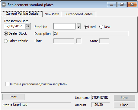The height and width of the screenshot is (110, 138).
Task: Tick the personalised/customised plate checkbox
Action: tap(7, 84)
